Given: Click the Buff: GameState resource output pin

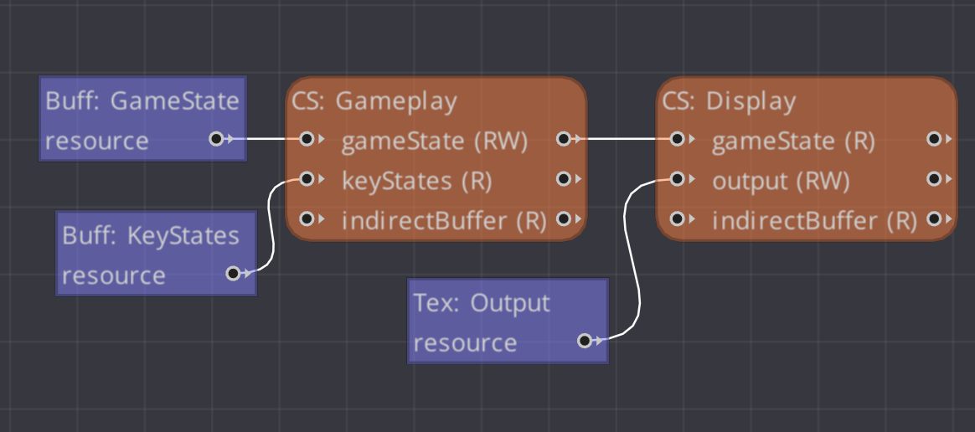Looking at the screenshot, I should coord(216,139).
